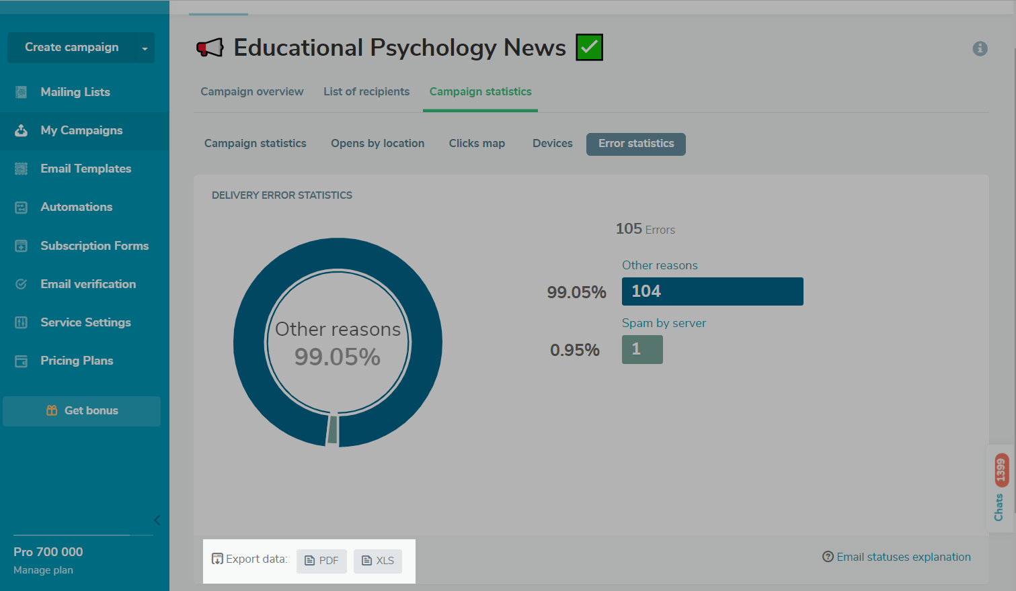This screenshot has width=1016, height=591.
Task: Click the Mailing Lists sidebar icon
Action: click(x=22, y=92)
